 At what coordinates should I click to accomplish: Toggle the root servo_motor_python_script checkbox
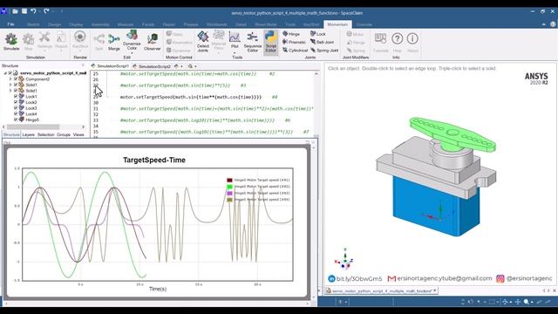pyautogui.click(x=10, y=73)
